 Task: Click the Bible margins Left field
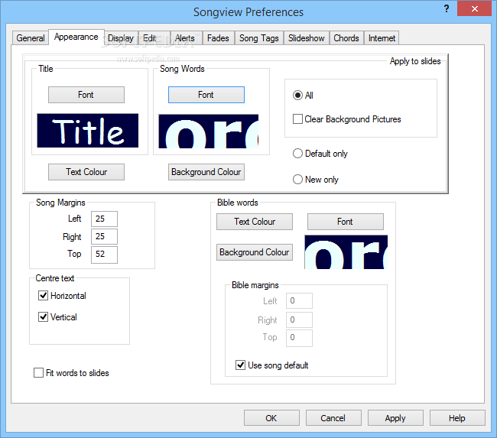point(299,300)
